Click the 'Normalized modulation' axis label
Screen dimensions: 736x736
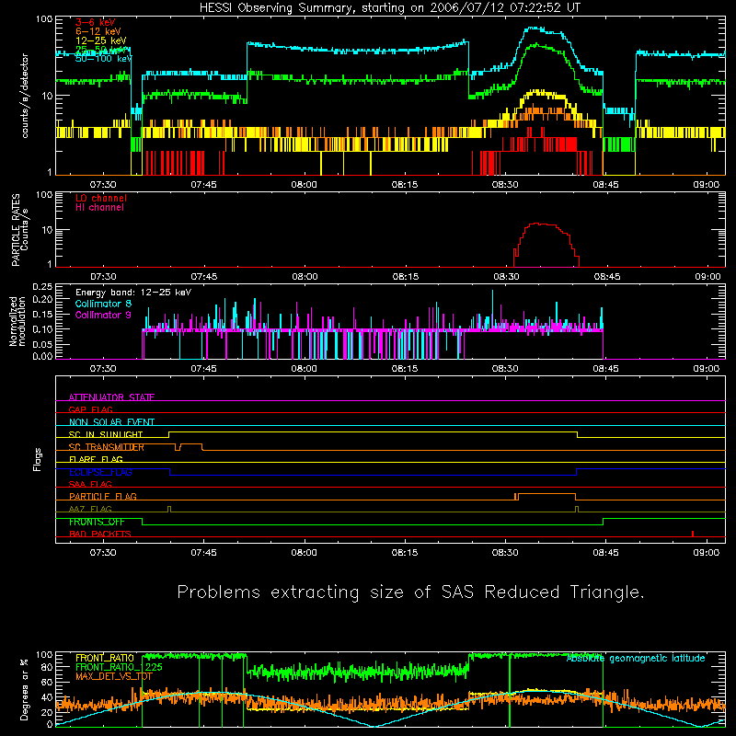tap(17, 321)
